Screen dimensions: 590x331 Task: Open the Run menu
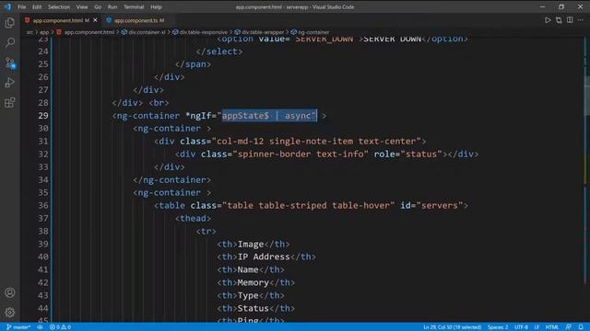click(x=112, y=6)
